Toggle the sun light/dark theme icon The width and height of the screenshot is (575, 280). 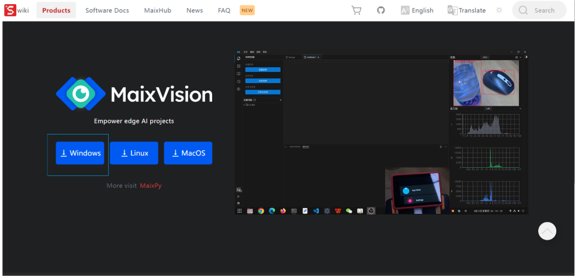click(x=498, y=11)
